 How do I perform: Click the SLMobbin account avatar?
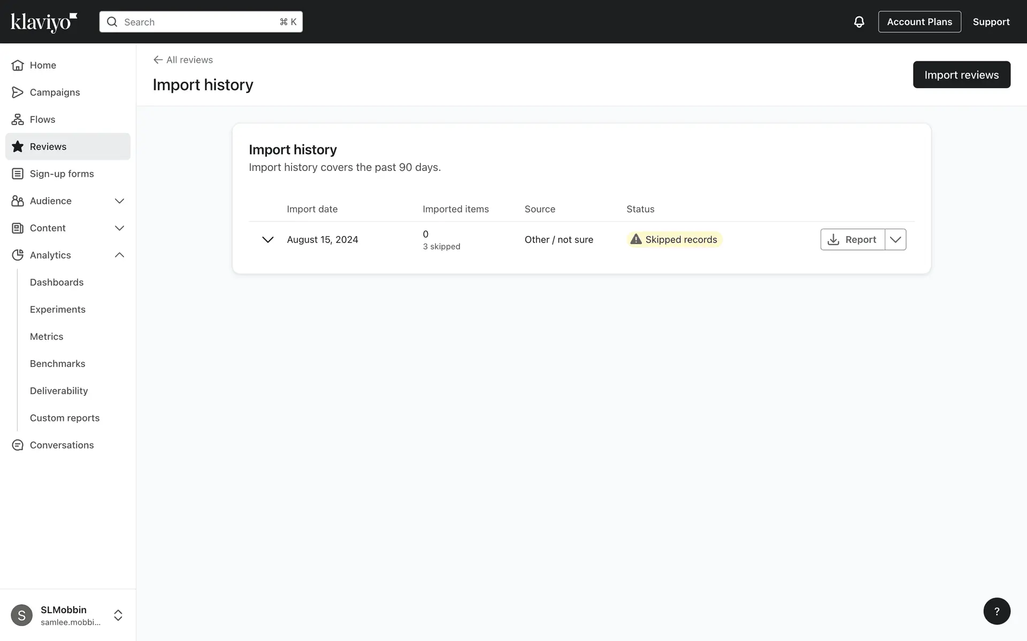[21, 615]
